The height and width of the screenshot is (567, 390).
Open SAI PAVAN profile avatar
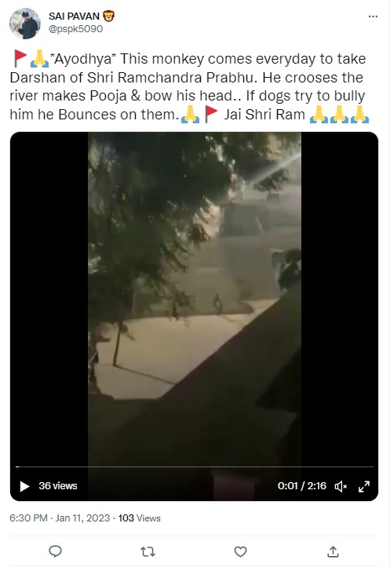tap(25, 24)
